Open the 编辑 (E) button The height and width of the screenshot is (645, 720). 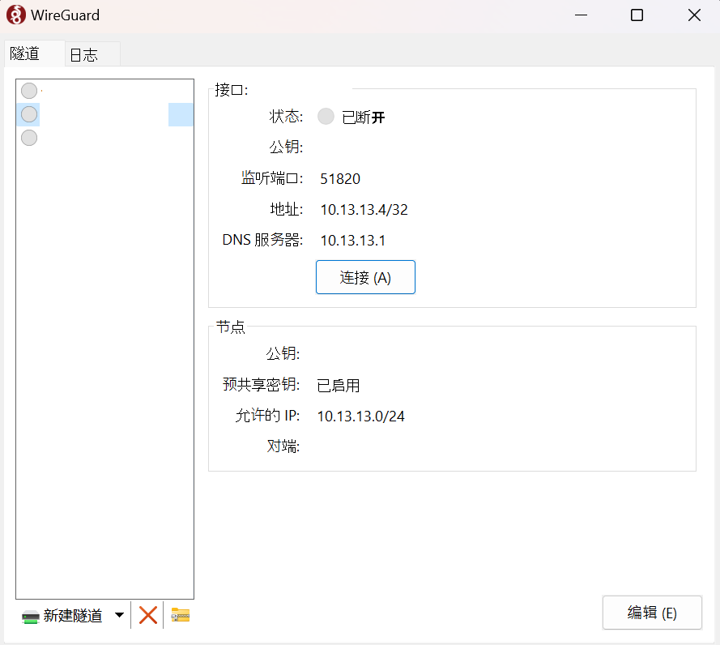pos(652,613)
